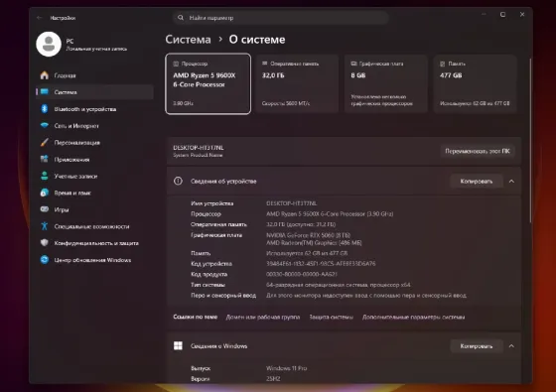The height and width of the screenshot is (392, 556).
Task: Click the Windows Update sync icon
Action: (x=45, y=259)
